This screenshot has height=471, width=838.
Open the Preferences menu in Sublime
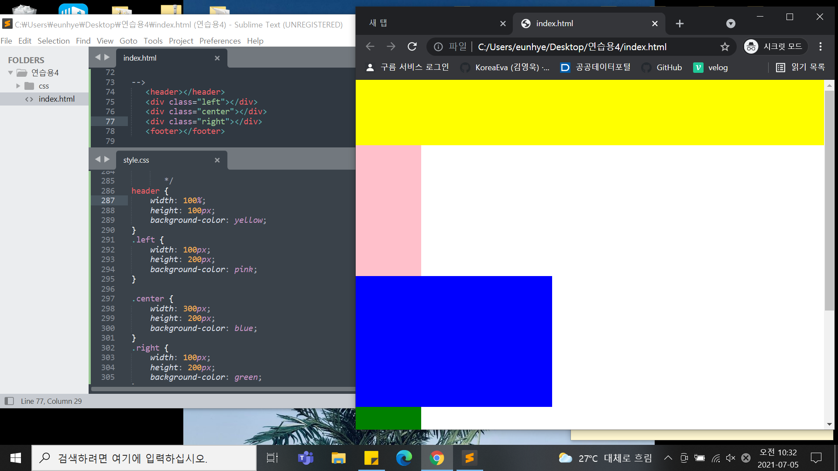click(x=220, y=41)
